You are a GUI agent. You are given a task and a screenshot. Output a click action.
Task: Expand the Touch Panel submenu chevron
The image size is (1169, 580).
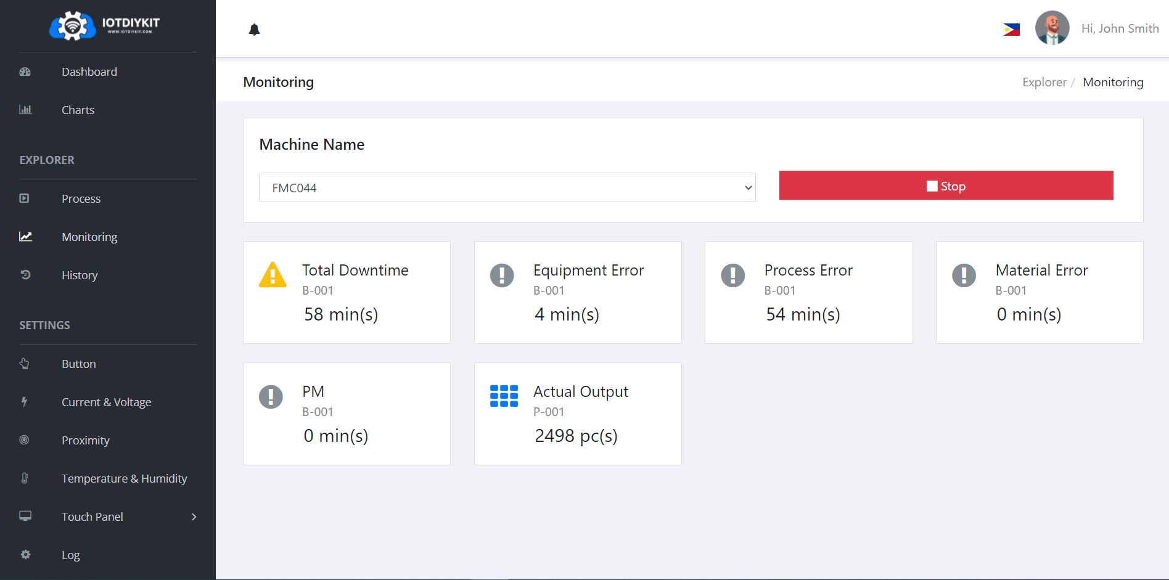(194, 517)
